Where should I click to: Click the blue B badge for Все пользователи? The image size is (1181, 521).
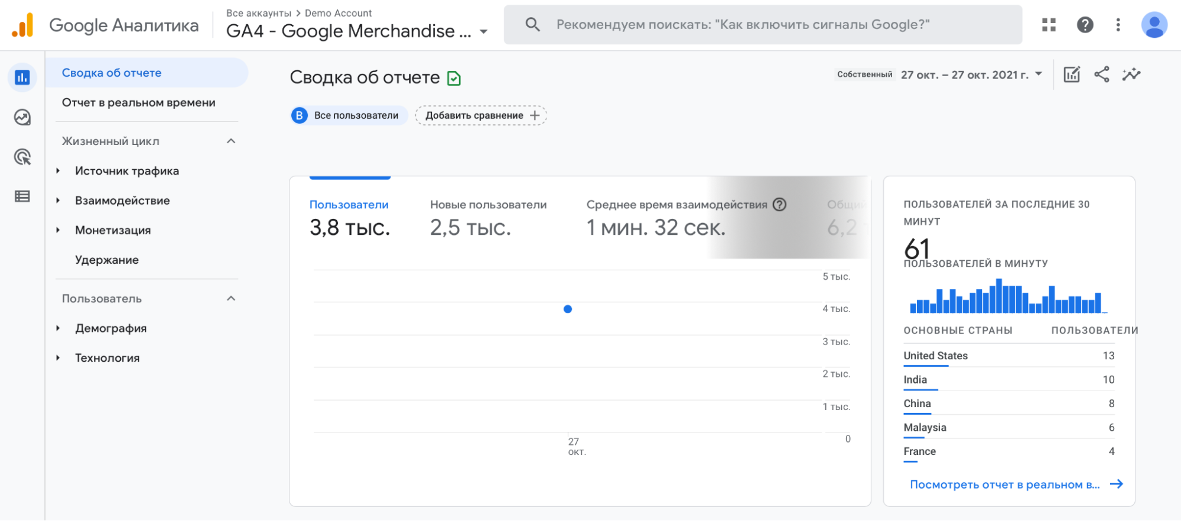point(300,116)
